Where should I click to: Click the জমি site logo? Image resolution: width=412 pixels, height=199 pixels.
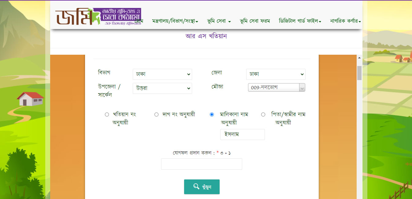tap(98, 17)
